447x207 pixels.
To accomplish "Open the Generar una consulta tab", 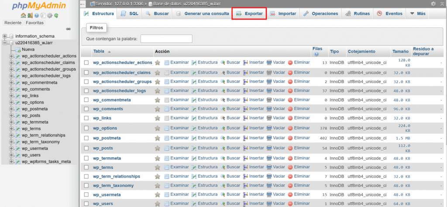I will 202,14.
